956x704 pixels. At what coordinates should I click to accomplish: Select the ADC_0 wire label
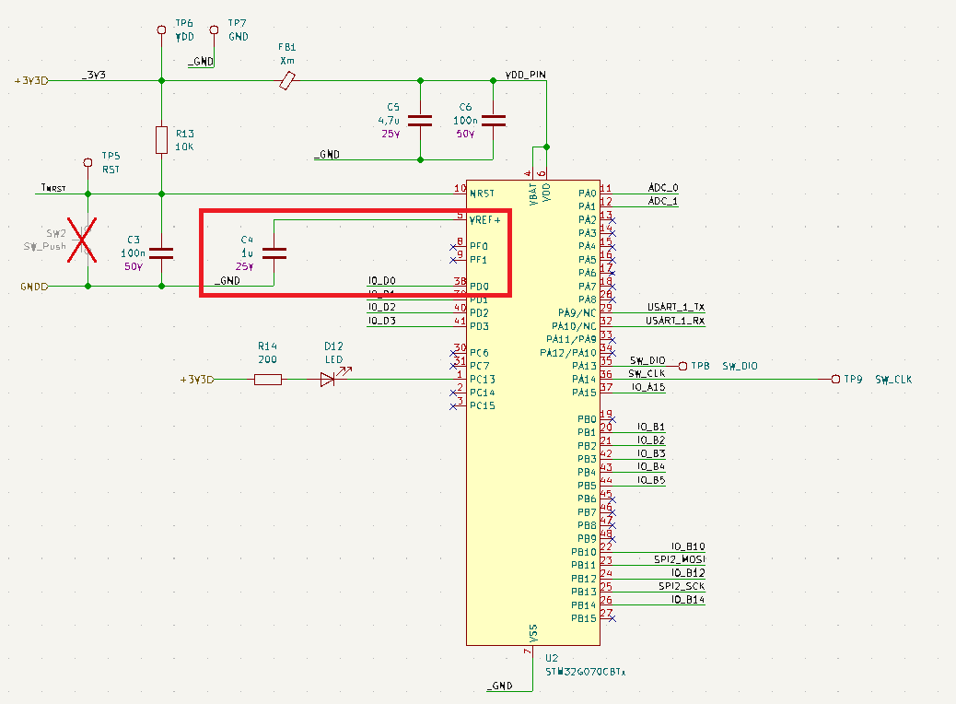pos(661,187)
